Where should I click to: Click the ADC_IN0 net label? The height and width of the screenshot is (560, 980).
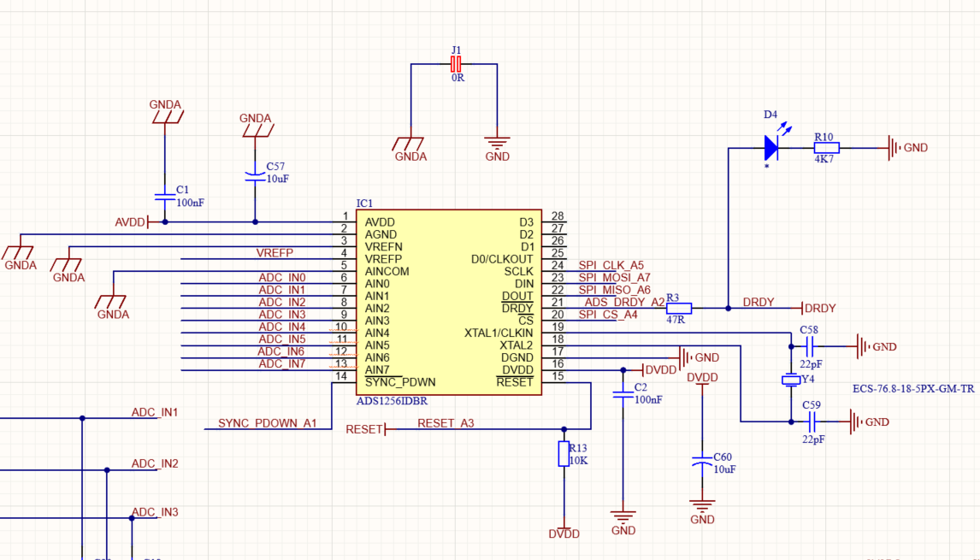pyautogui.click(x=282, y=278)
